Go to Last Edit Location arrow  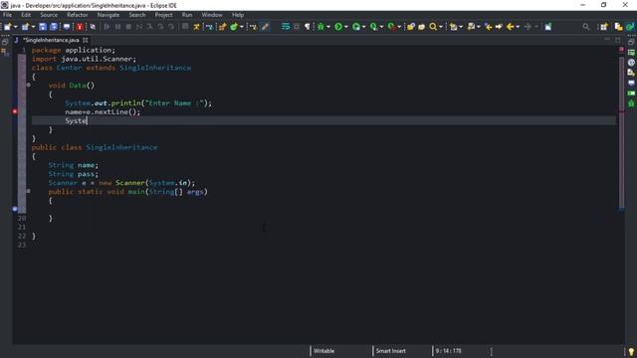pos(489,27)
